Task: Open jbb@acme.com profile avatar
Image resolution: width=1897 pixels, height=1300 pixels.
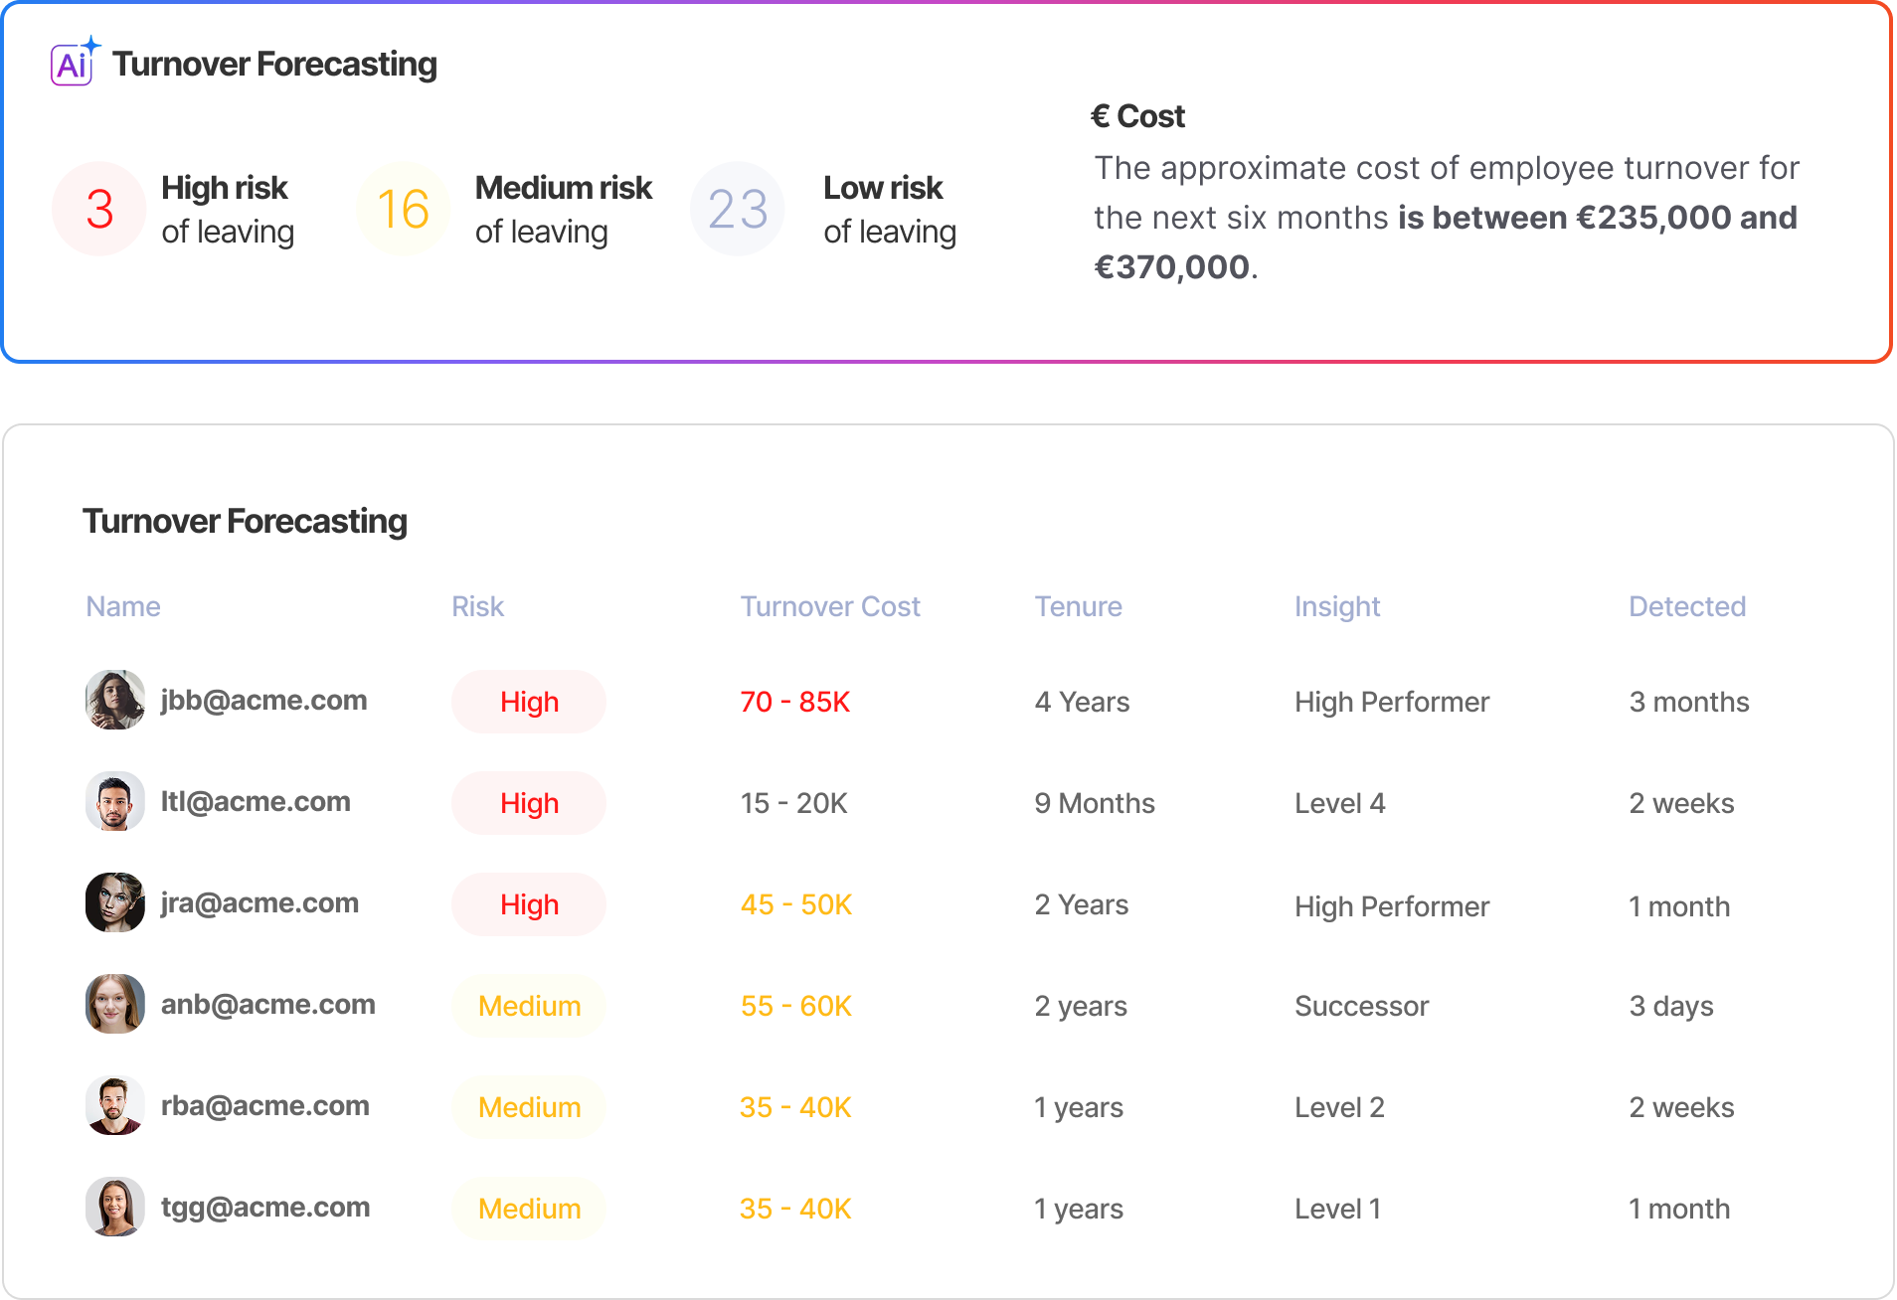Action: pyautogui.click(x=115, y=700)
